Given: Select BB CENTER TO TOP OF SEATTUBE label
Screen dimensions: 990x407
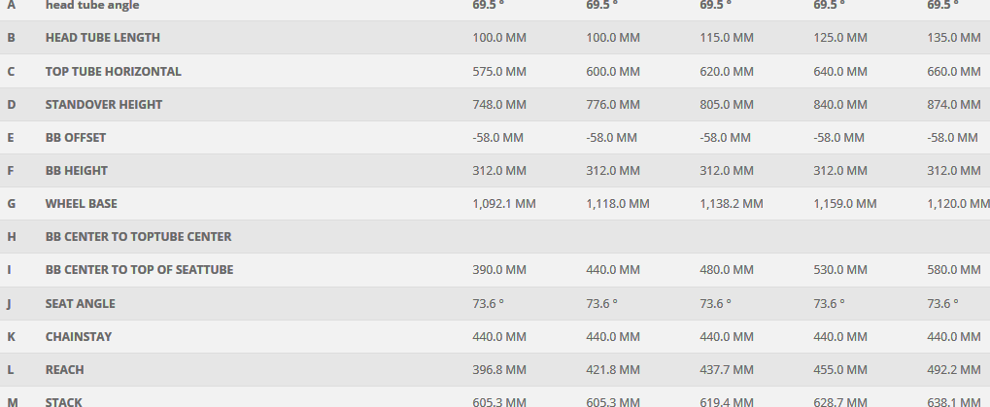Looking at the screenshot, I should 139,270.
